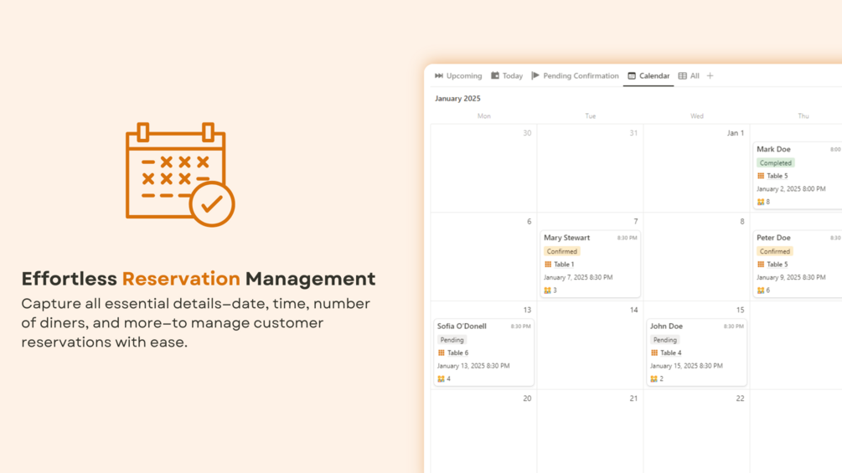The width and height of the screenshot is (842, 473).
Task: Select the December 30 calendar cell
Action: (483, 168)
